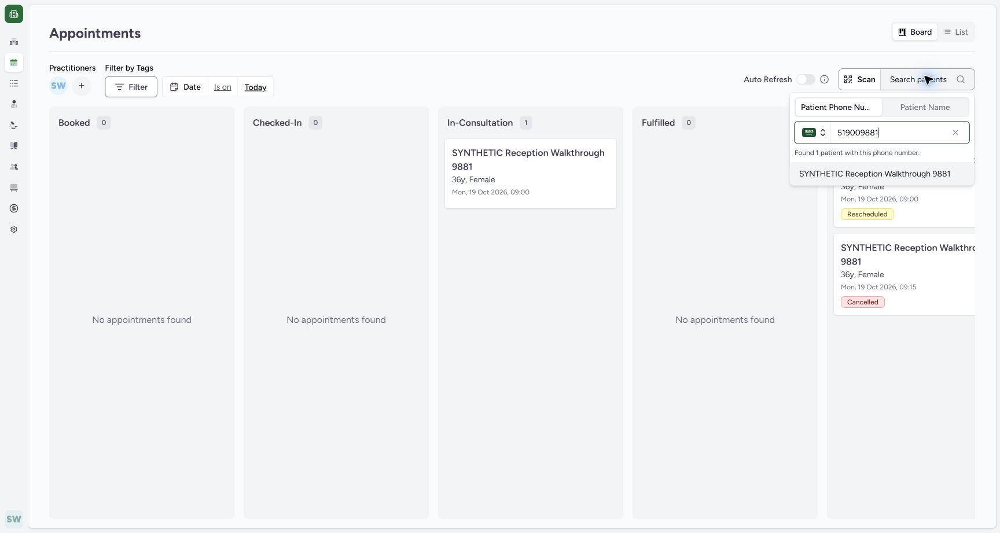The width and height of the screenshot is (1000, 533).
Task: Open the Date filter field
Action: coord(185,87)
